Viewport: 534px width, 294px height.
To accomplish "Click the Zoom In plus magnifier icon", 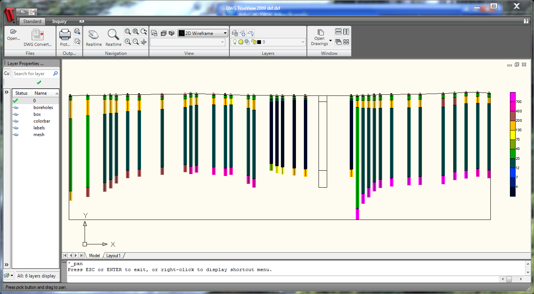I will (x=128, y=42).
